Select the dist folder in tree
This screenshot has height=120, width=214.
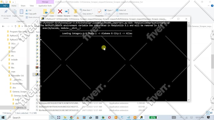(x=15, y=104)
